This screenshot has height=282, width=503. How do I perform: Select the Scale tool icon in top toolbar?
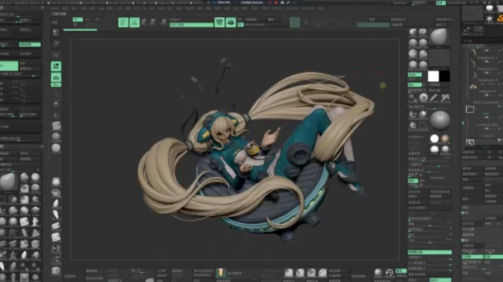pos(153,22)
